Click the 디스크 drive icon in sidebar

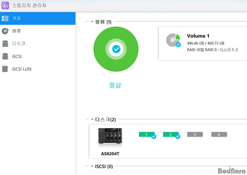pyautogui.click(x=5, y=44)
